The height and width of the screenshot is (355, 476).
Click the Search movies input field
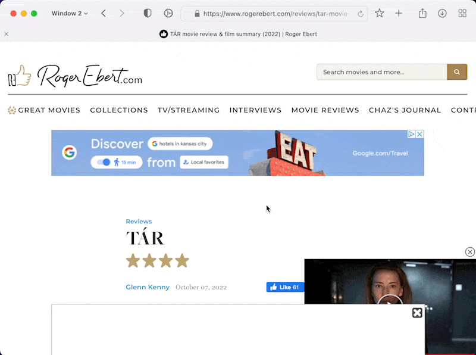point(381,72)
